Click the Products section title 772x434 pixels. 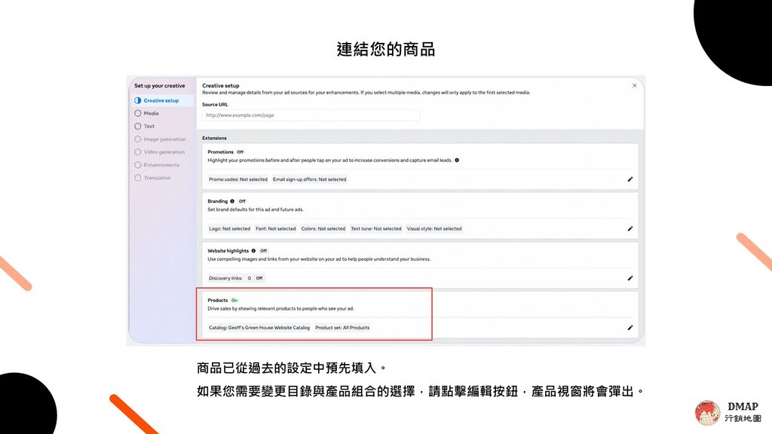218,300
